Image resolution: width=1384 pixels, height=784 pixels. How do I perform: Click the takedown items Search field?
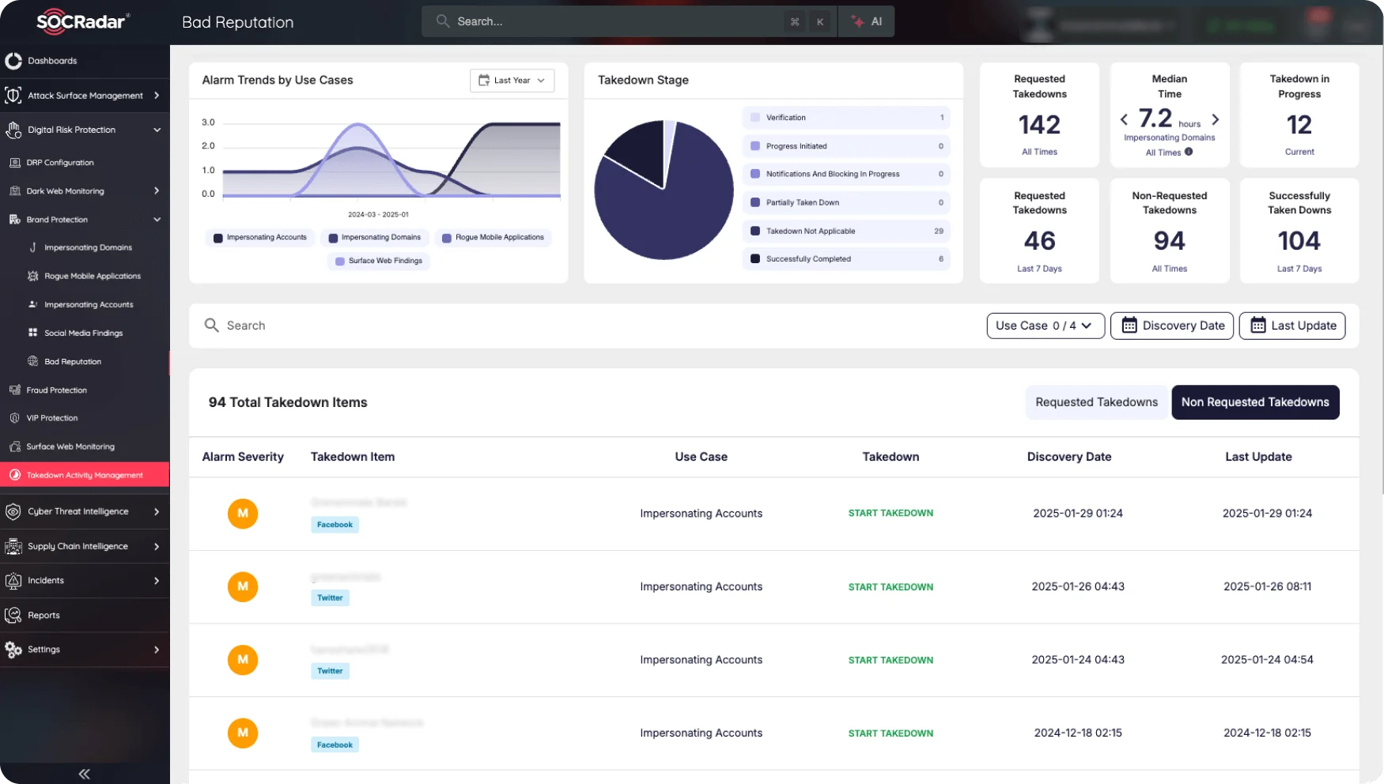pos(554,326)
